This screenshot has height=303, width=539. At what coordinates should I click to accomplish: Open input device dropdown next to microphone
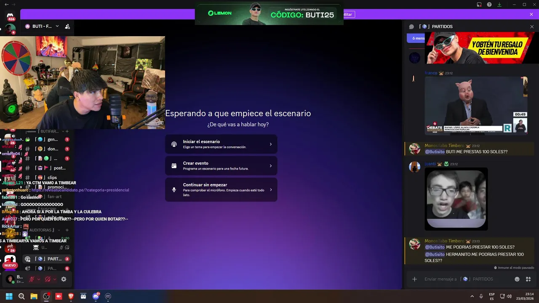click(39, 279)
